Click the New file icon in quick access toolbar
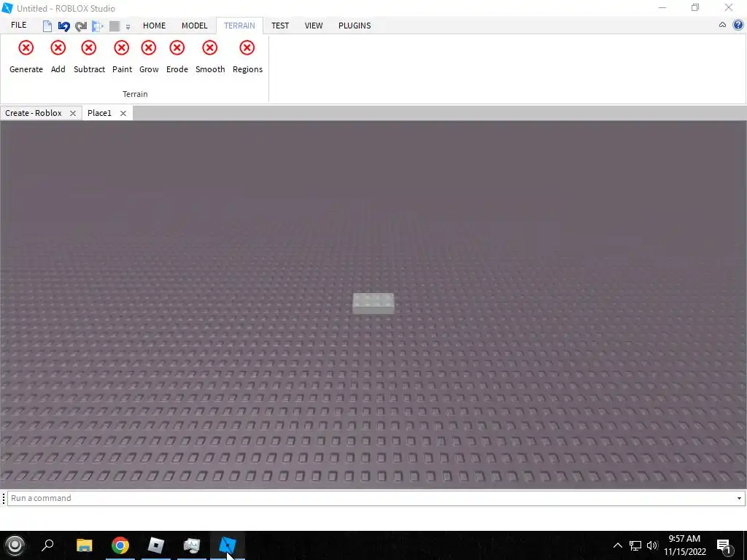The image size is (747, 560). tap(47, 26)
